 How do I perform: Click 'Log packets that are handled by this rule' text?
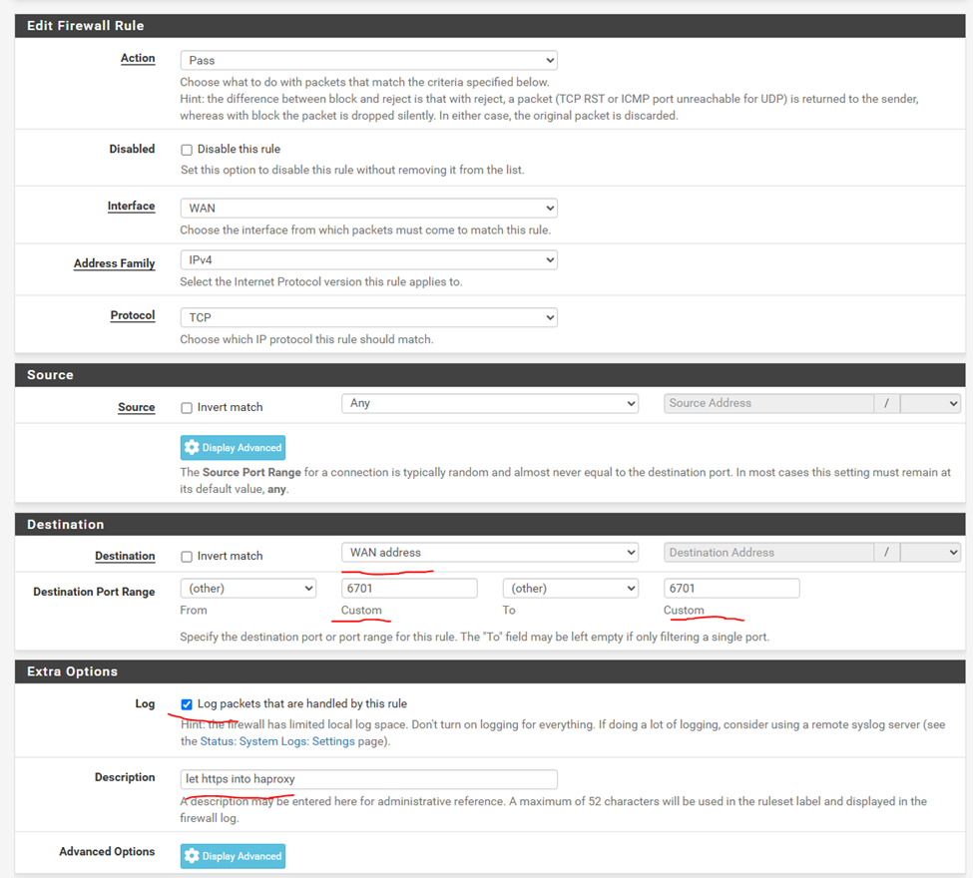(x=302, y=703)
